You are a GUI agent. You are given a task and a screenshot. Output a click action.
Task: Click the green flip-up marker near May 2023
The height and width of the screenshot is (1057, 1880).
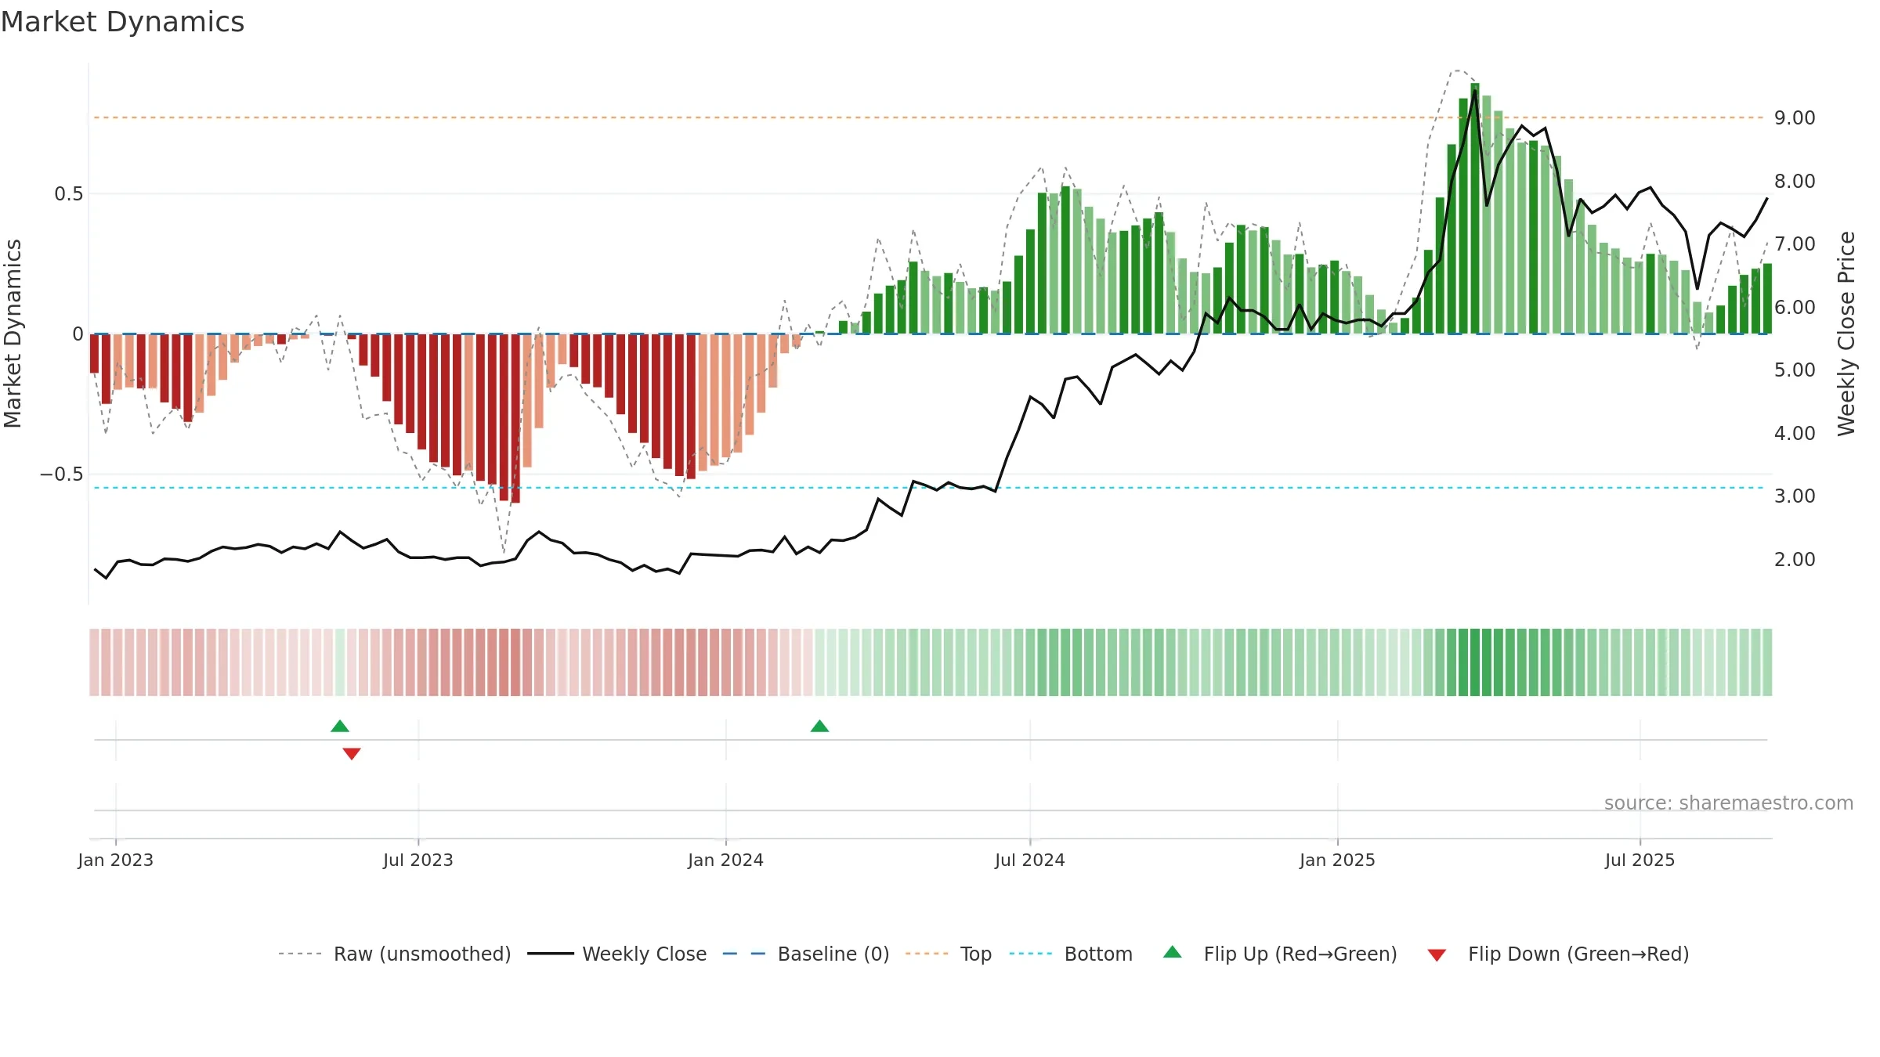coord(340,726)
